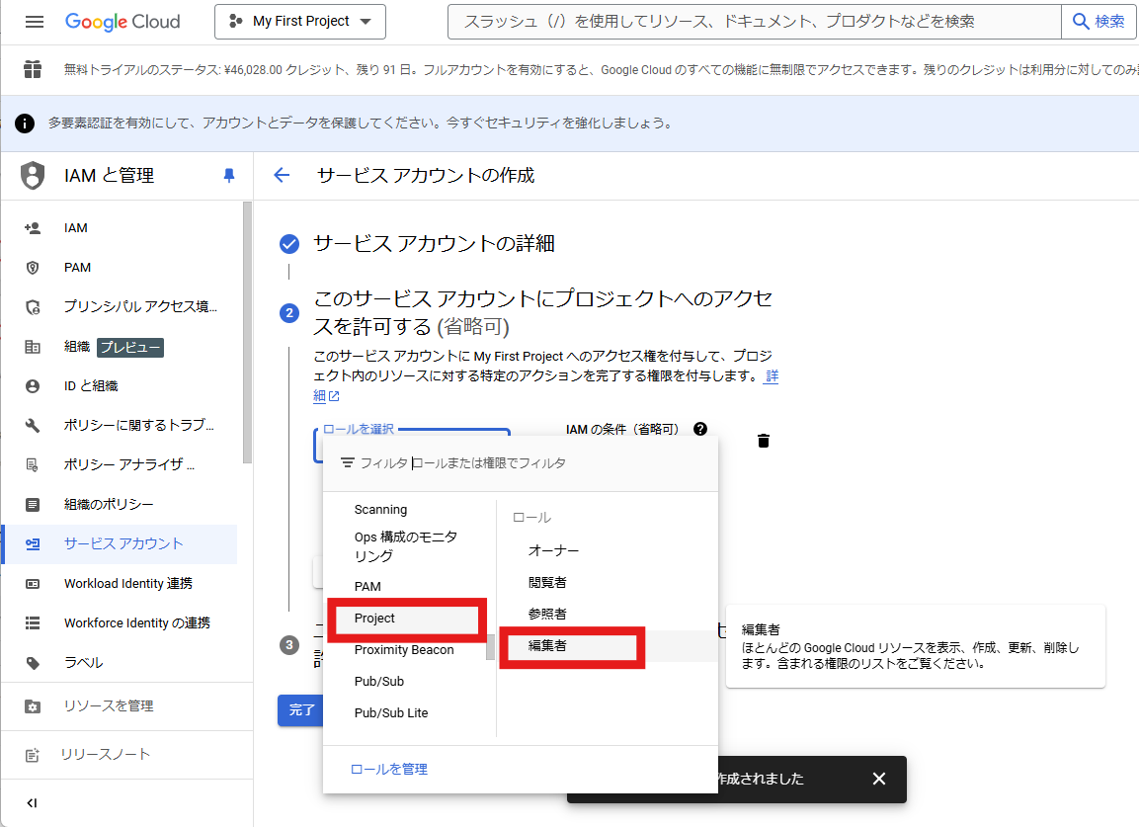Image resolution: width=1139 pixels, height=827 pixels.
Task: Open the My First Project selector
Action: 300,22
